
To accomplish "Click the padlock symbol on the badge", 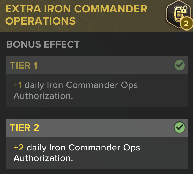I will click(184, 10).
